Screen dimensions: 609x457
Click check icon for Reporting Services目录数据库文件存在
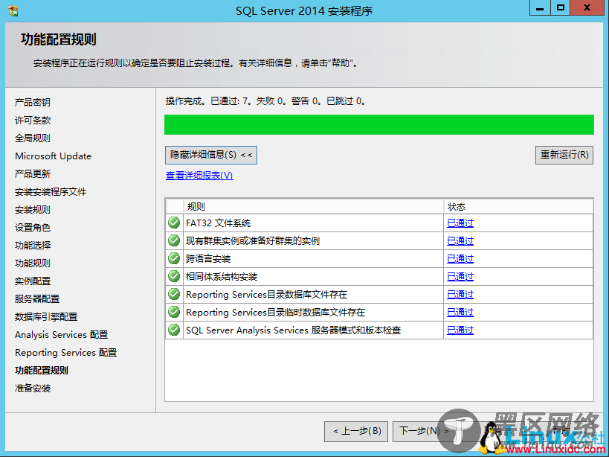click(174, 294)
